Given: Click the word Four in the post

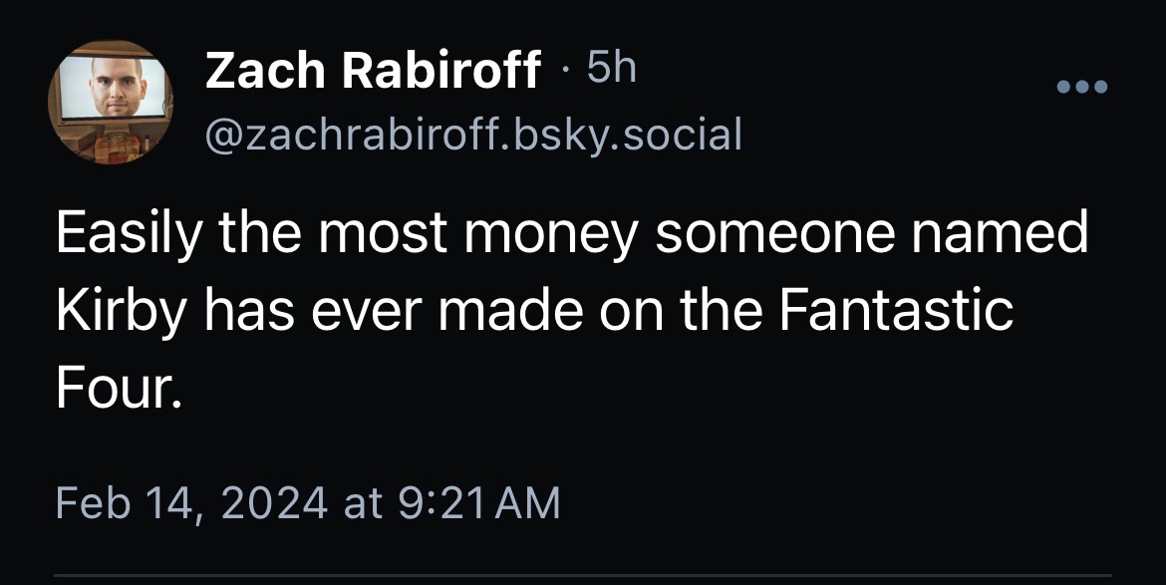Looking at the screenshot, I should pos(119,391).
